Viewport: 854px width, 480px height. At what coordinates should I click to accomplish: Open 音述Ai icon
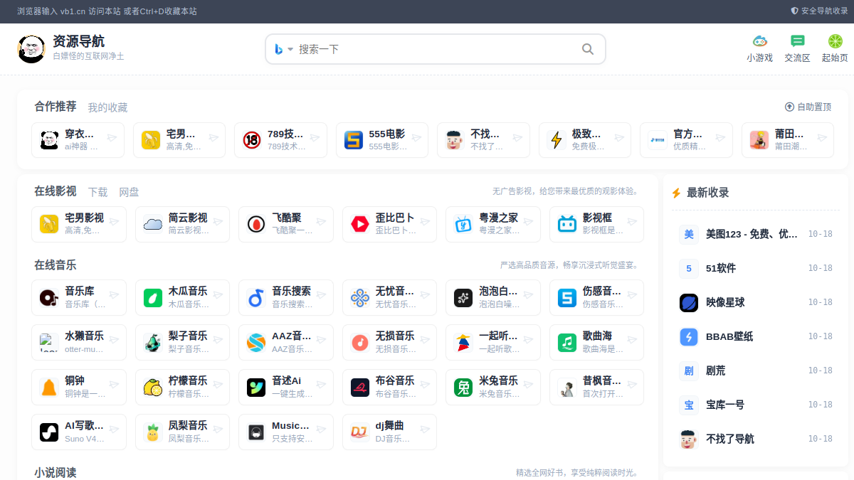click(256, 387)
